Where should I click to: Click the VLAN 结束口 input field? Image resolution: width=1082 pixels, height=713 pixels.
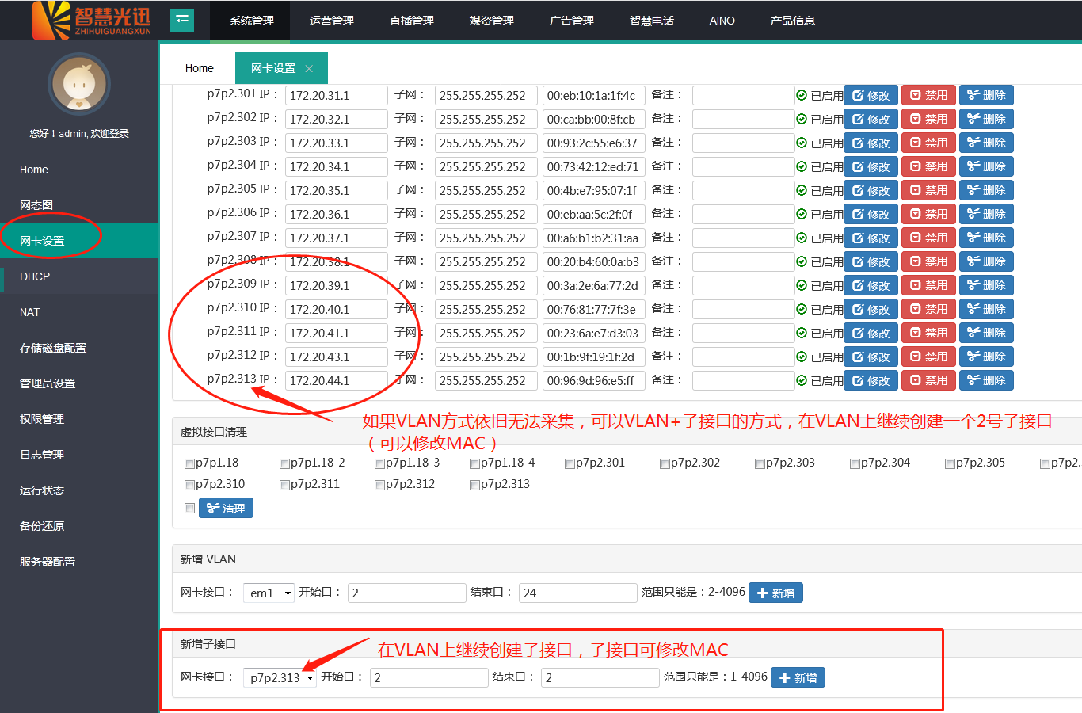click(x=577, y=593)
